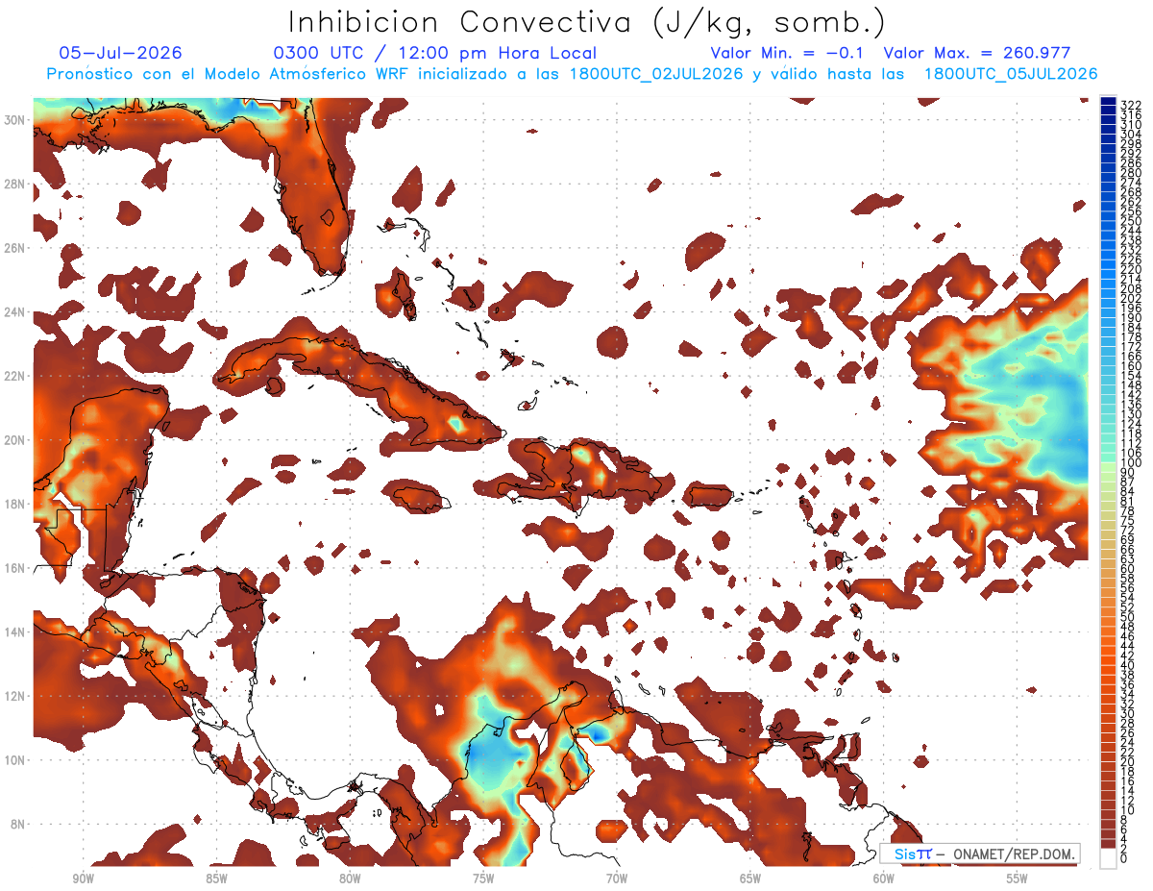This screenshot has width=1153, height=891.
Task: Pick the dark brown swatch next to 2
Action: pos(1108,844)
